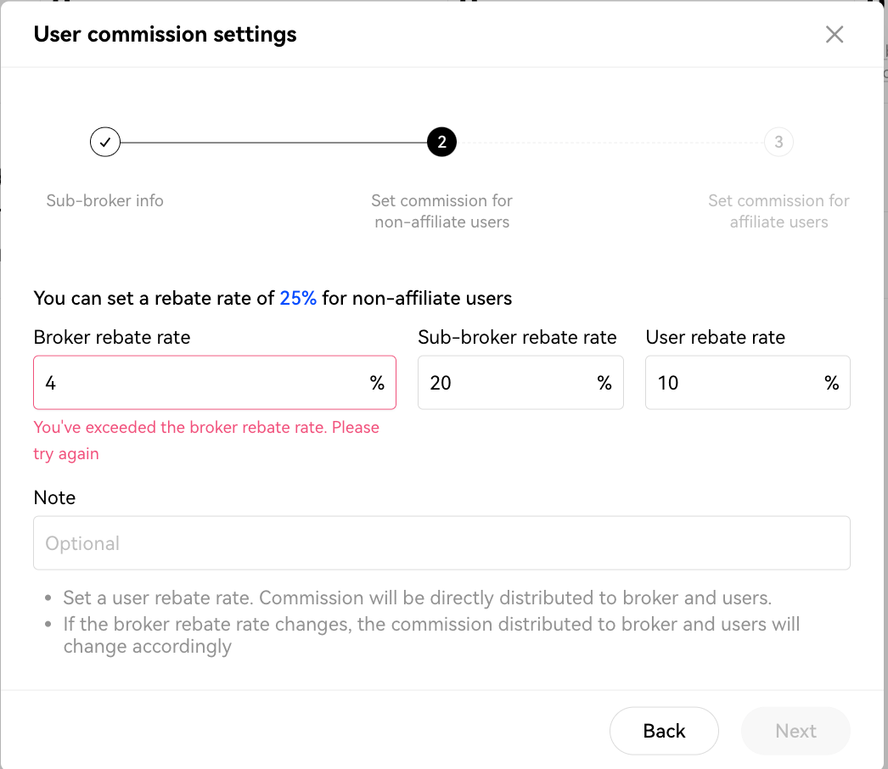The width and height of the screenshot is (888, 769).
Task: Click the percent symbol in User rebate field
Action: click(832, 383)
